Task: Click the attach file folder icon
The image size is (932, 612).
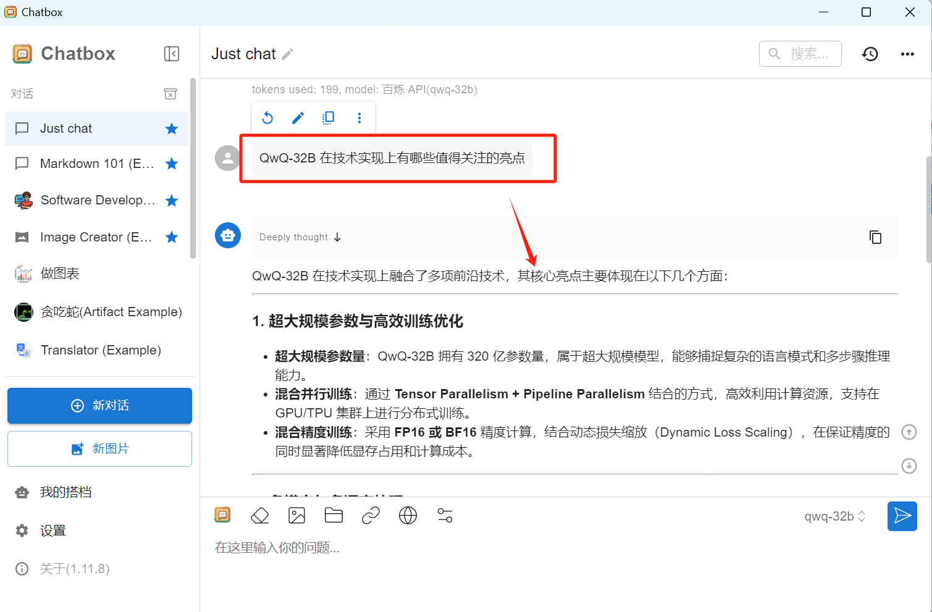Action: pyautogui.click(x=334, y=515)
